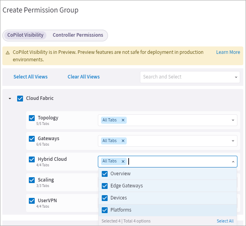Collapse the Hybrid Cloud tabs dropdown chevron
This screenshot has height=226, width=246.
[233, 162]
